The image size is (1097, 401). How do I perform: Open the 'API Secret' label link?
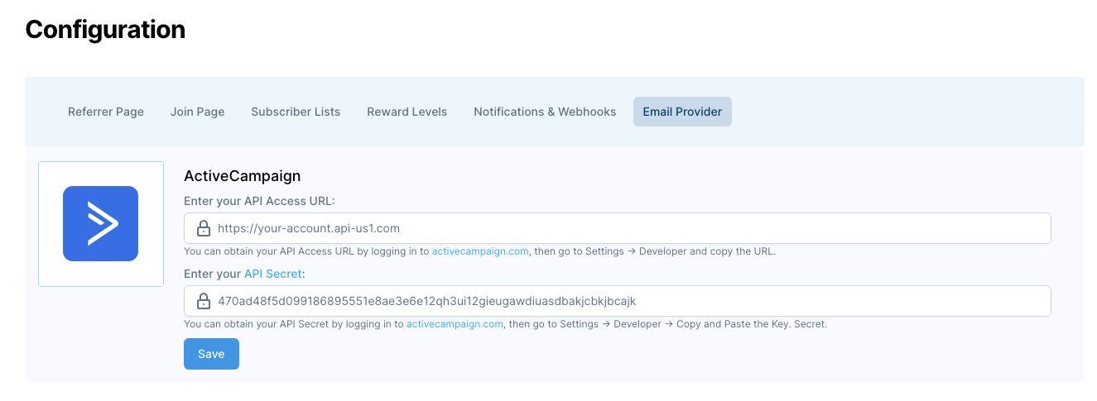tap(273, 274)
